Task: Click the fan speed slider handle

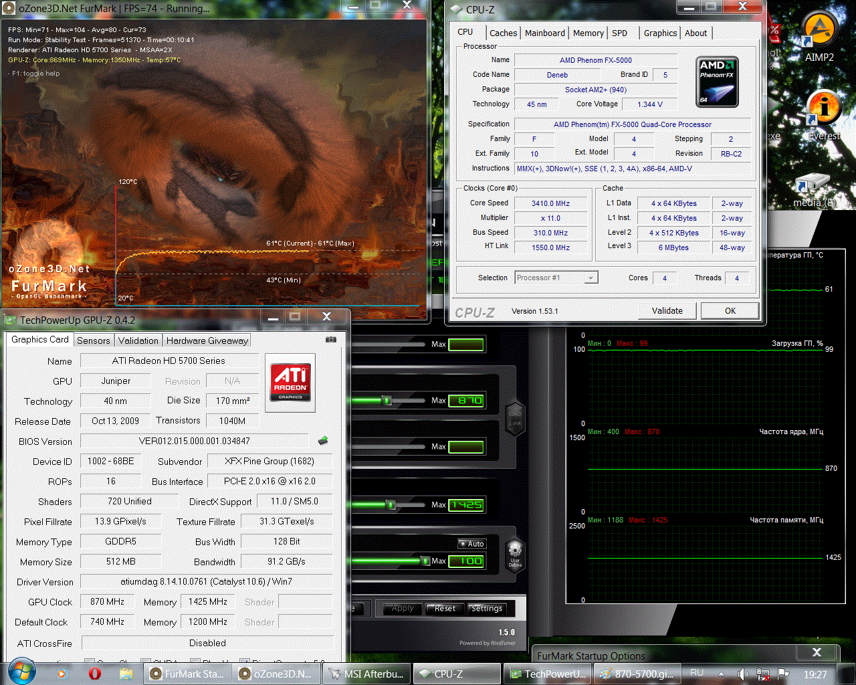Action: tap(425, 561)
